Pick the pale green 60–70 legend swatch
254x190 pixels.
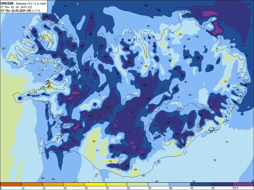137,184
